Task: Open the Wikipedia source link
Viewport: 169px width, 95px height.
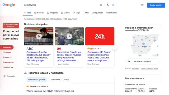Action: click(135, 69)
